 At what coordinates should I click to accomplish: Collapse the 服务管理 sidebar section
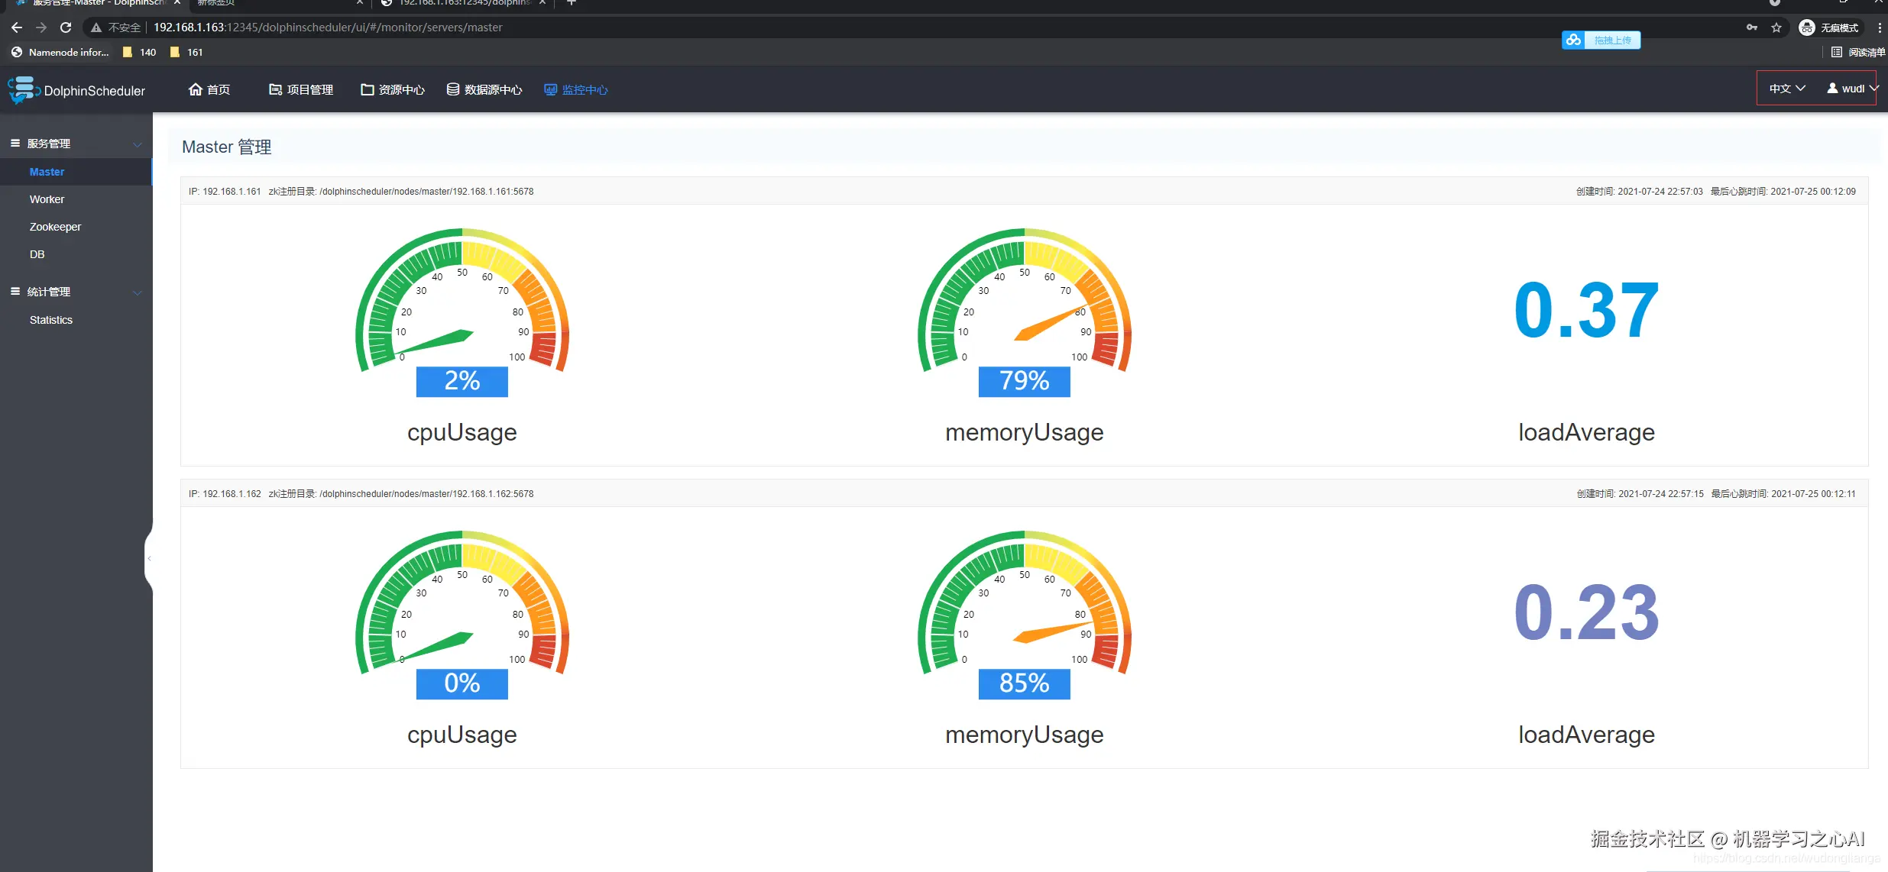click(138, 144)
